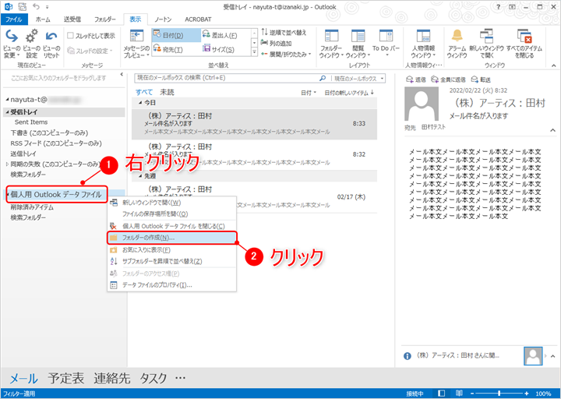
Task: Open the 8:33 message from アーティス：田村
Action: click(254, 124)
